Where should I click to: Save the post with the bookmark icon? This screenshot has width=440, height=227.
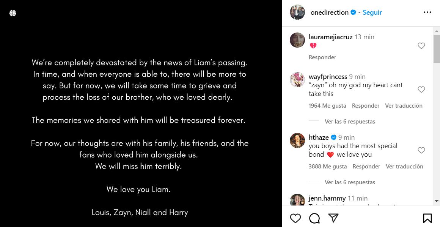point(427,218)
